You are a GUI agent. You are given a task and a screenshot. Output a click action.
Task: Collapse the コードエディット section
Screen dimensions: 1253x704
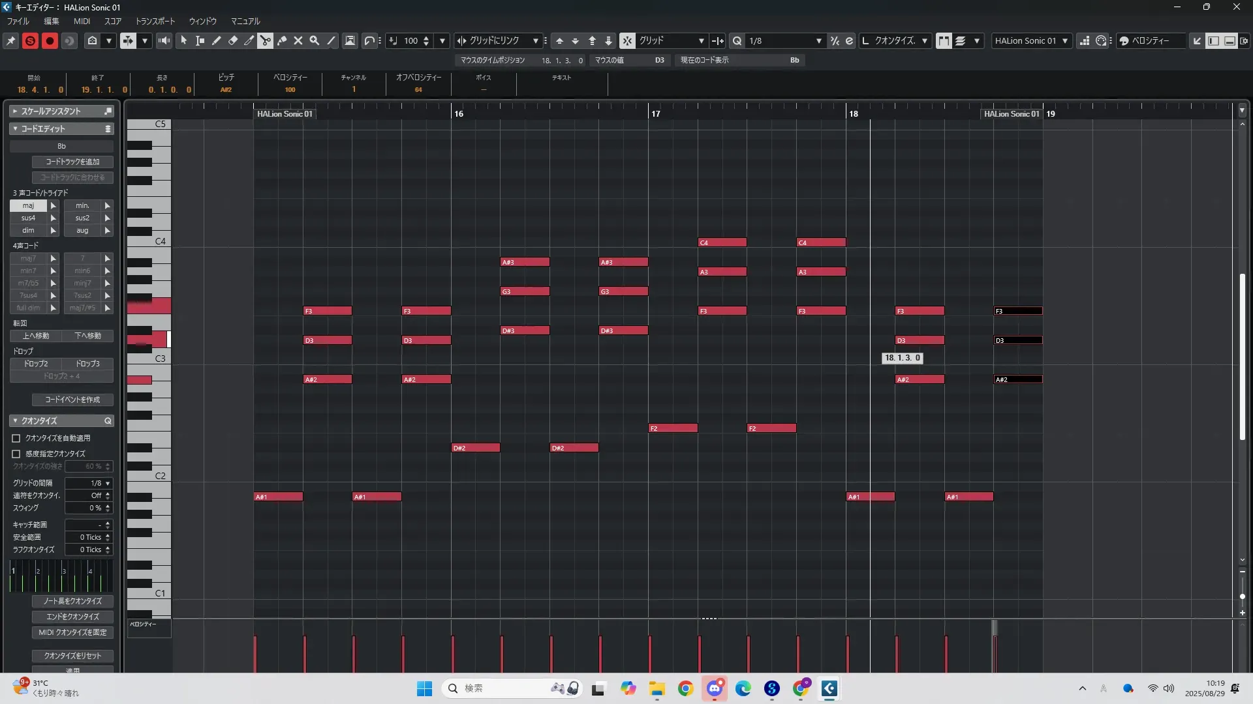point(16,129)
